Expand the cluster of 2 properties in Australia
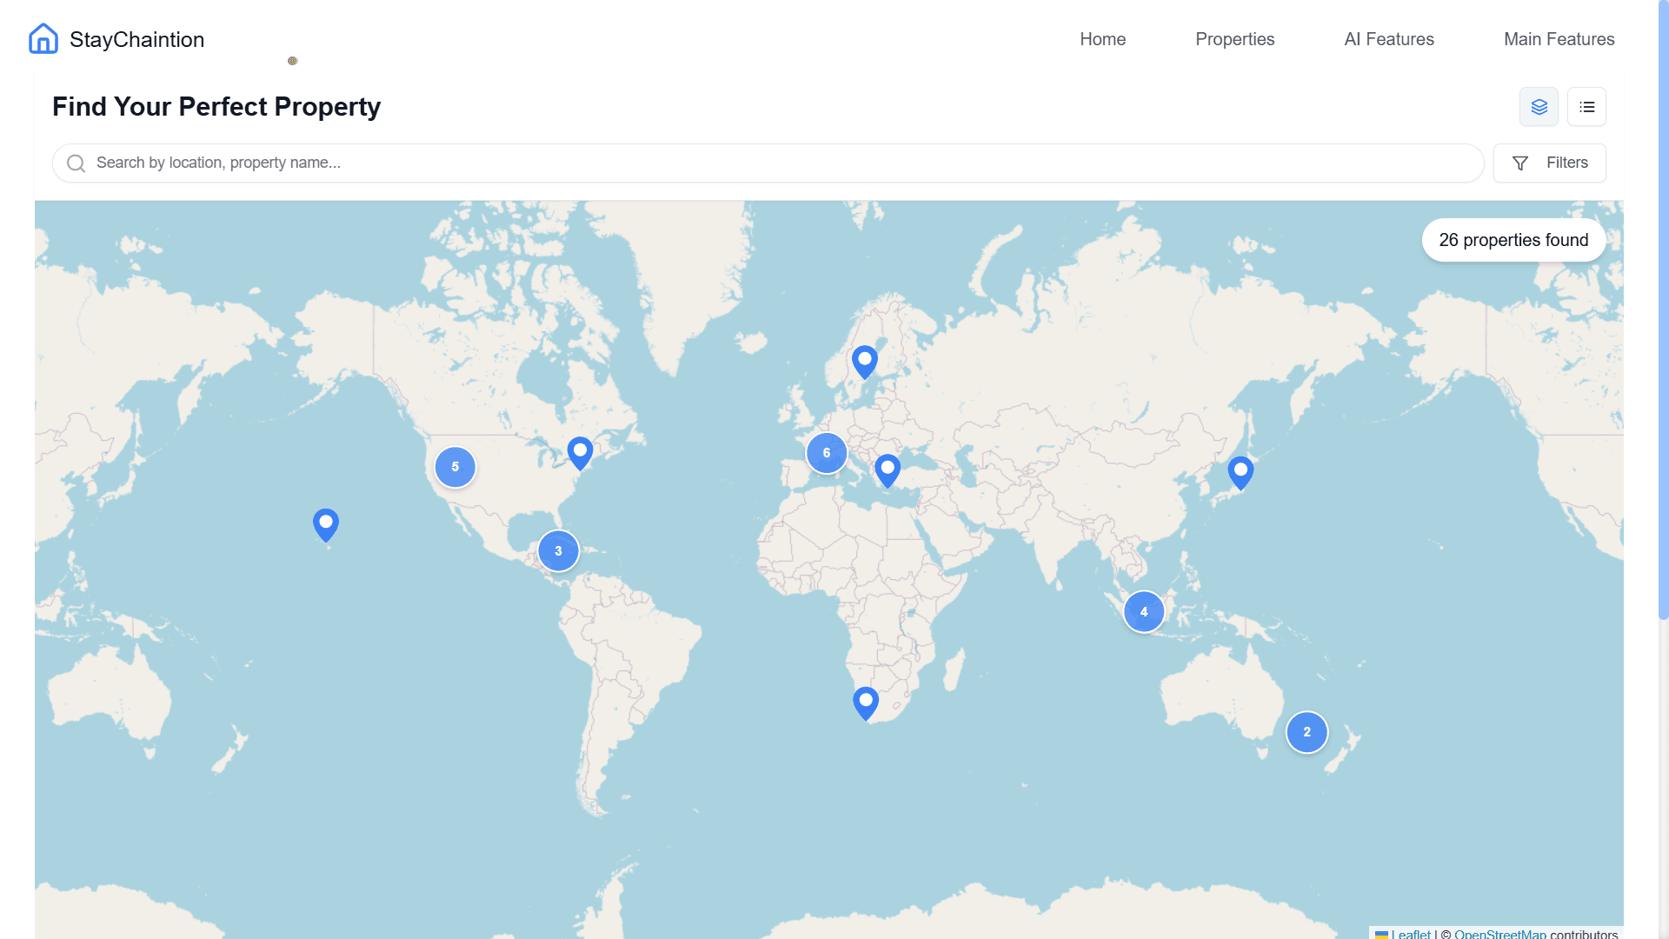This screenshot has height=939, width=1669. click(1307, 732)
